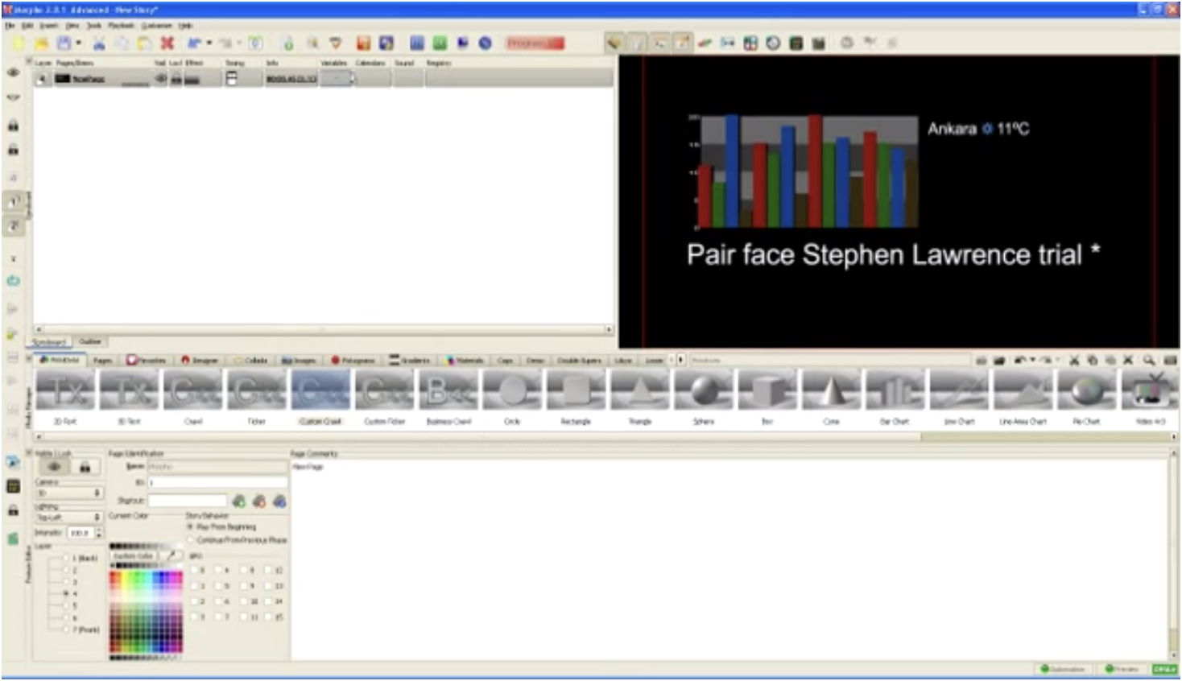Open the Camera dropdown
The image size is (1182, 681).
(x=69, y=492)
